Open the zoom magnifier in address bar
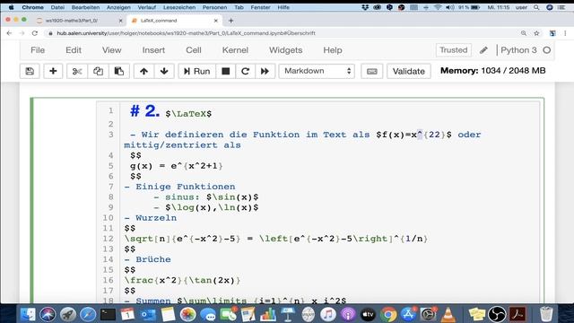The width and height of the screenshot is (574, 323). pyautogui.click(x=524, y=33)
